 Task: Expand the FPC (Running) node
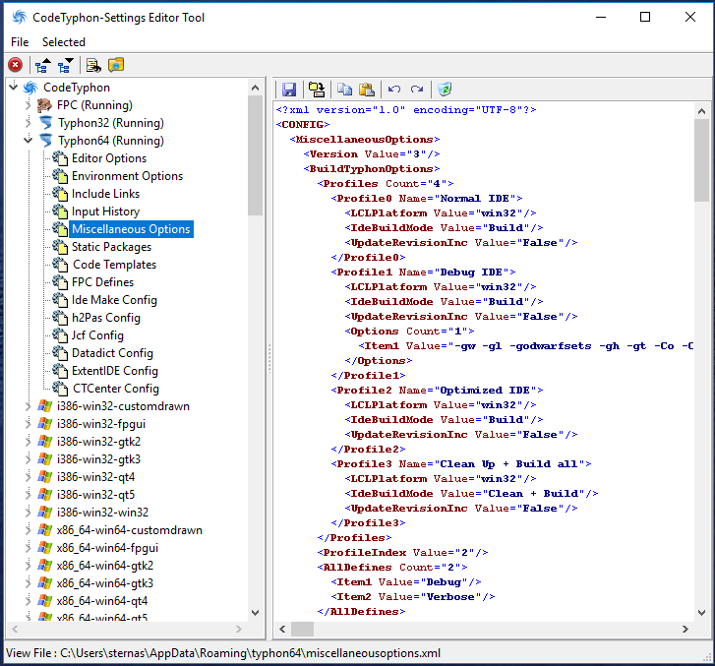(x=29, y=105)
